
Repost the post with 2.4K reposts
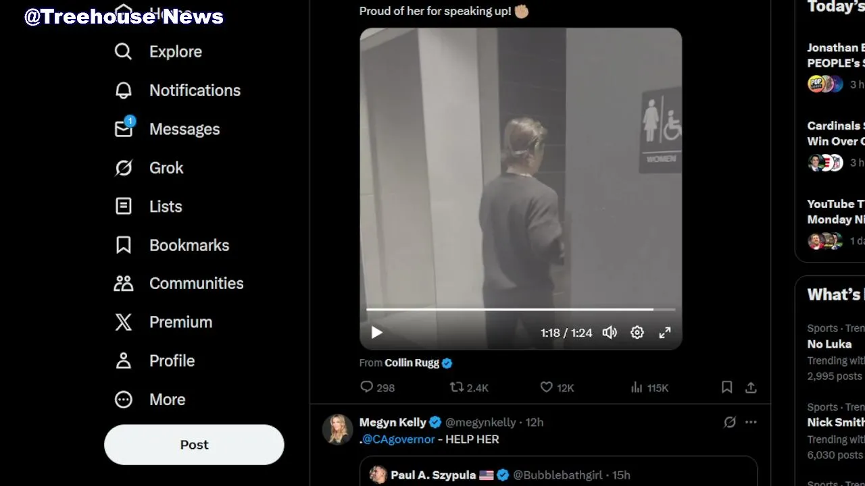pos(469,387)
